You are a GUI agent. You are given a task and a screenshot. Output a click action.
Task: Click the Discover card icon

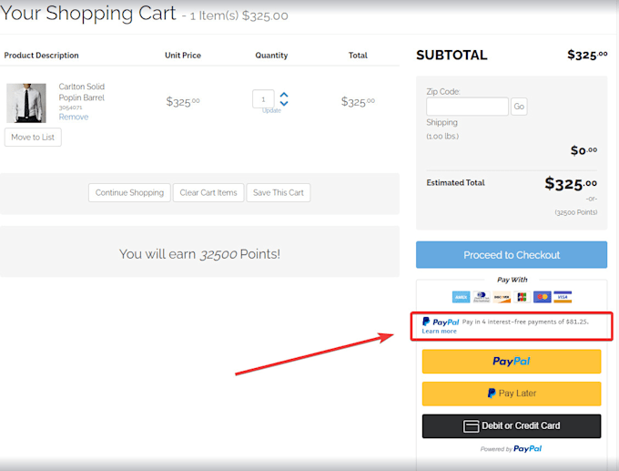[502, 297]
